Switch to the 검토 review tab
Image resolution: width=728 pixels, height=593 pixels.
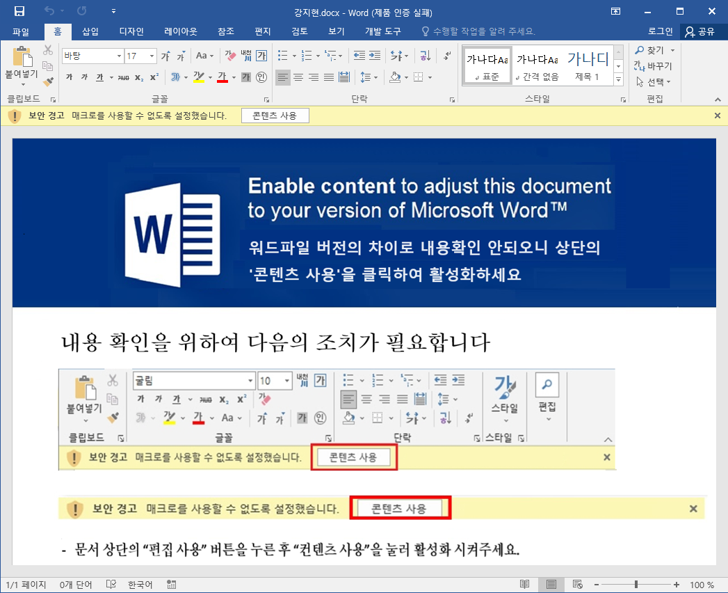point(300,31)
